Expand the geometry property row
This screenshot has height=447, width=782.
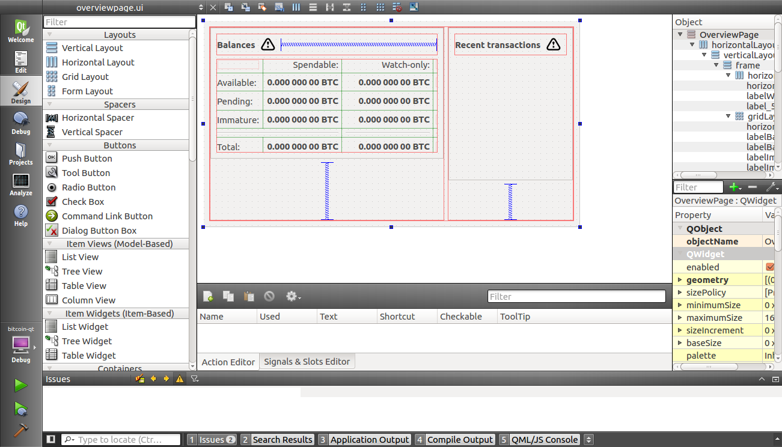click(680, 280)
